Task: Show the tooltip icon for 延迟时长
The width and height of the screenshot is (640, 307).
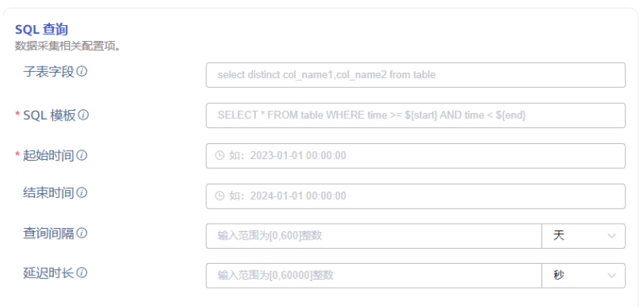Action: (81, 273)
